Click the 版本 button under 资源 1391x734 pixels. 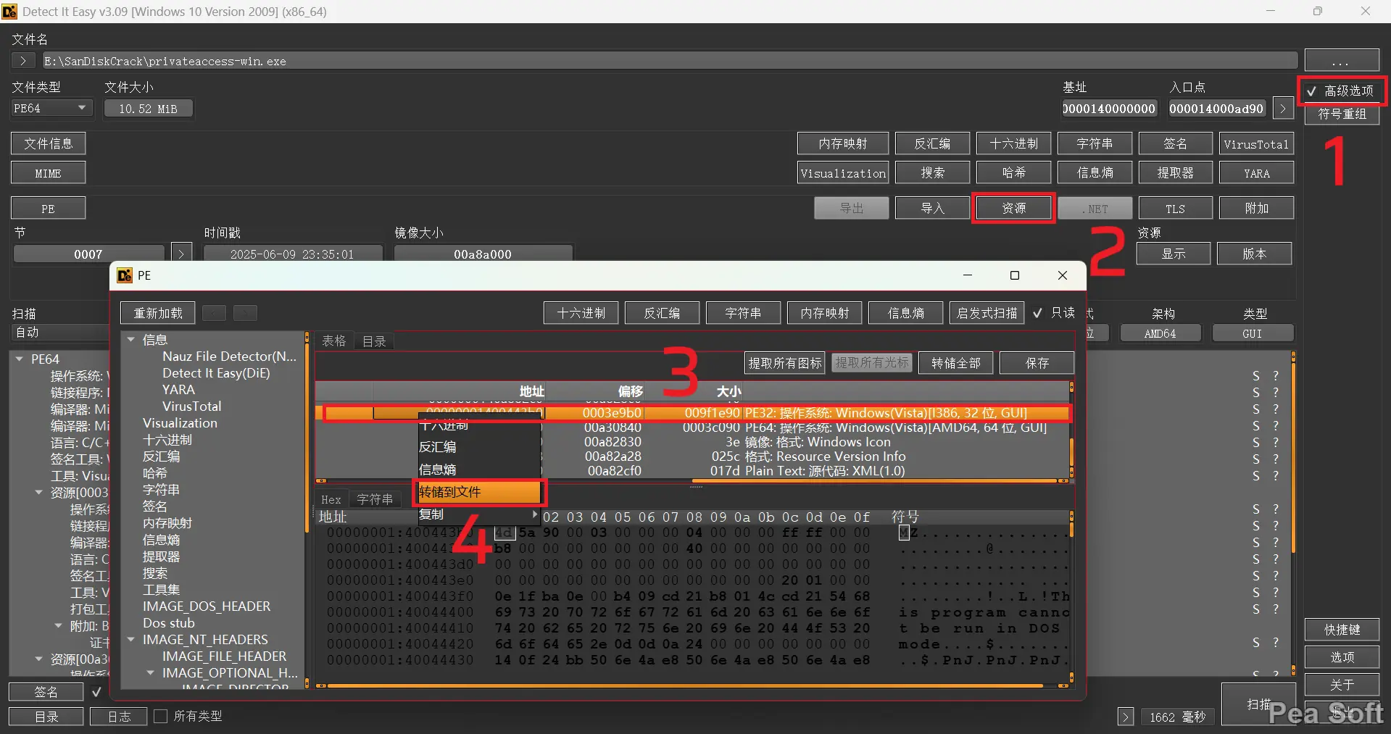click(1255, 254)
